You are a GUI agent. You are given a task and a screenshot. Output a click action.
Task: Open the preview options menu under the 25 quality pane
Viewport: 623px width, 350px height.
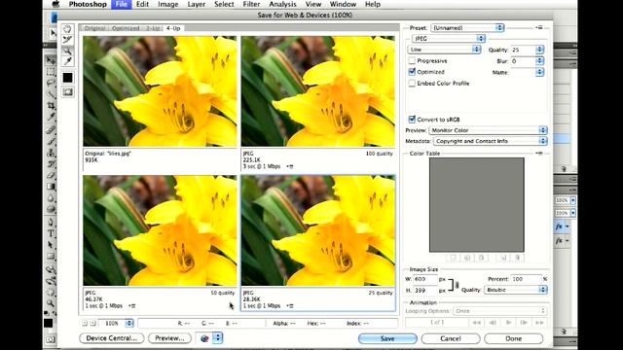click(290, 306)
